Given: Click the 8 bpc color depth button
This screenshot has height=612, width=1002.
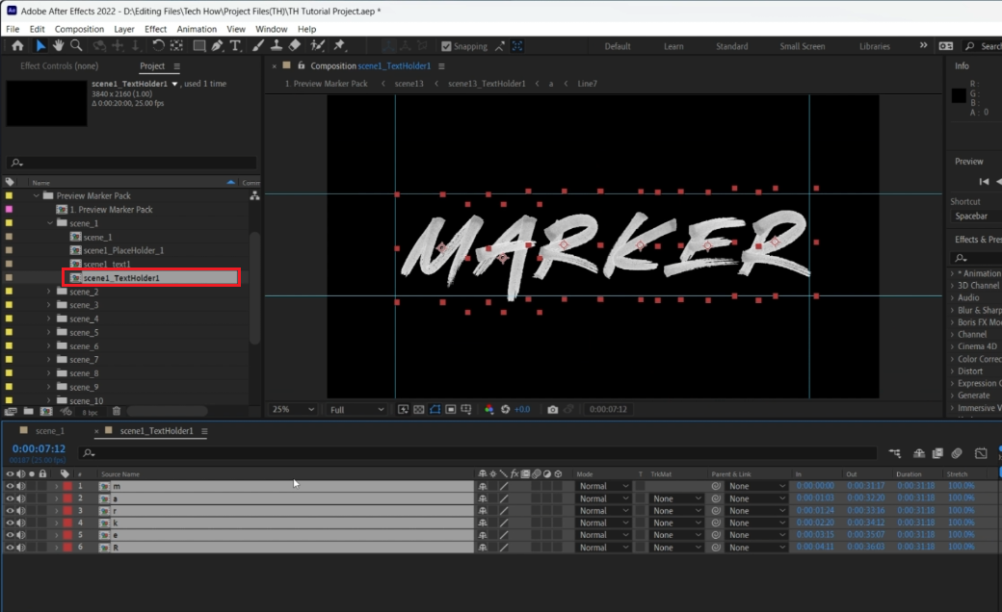Looking at the screenshot, I should [90, 411].
